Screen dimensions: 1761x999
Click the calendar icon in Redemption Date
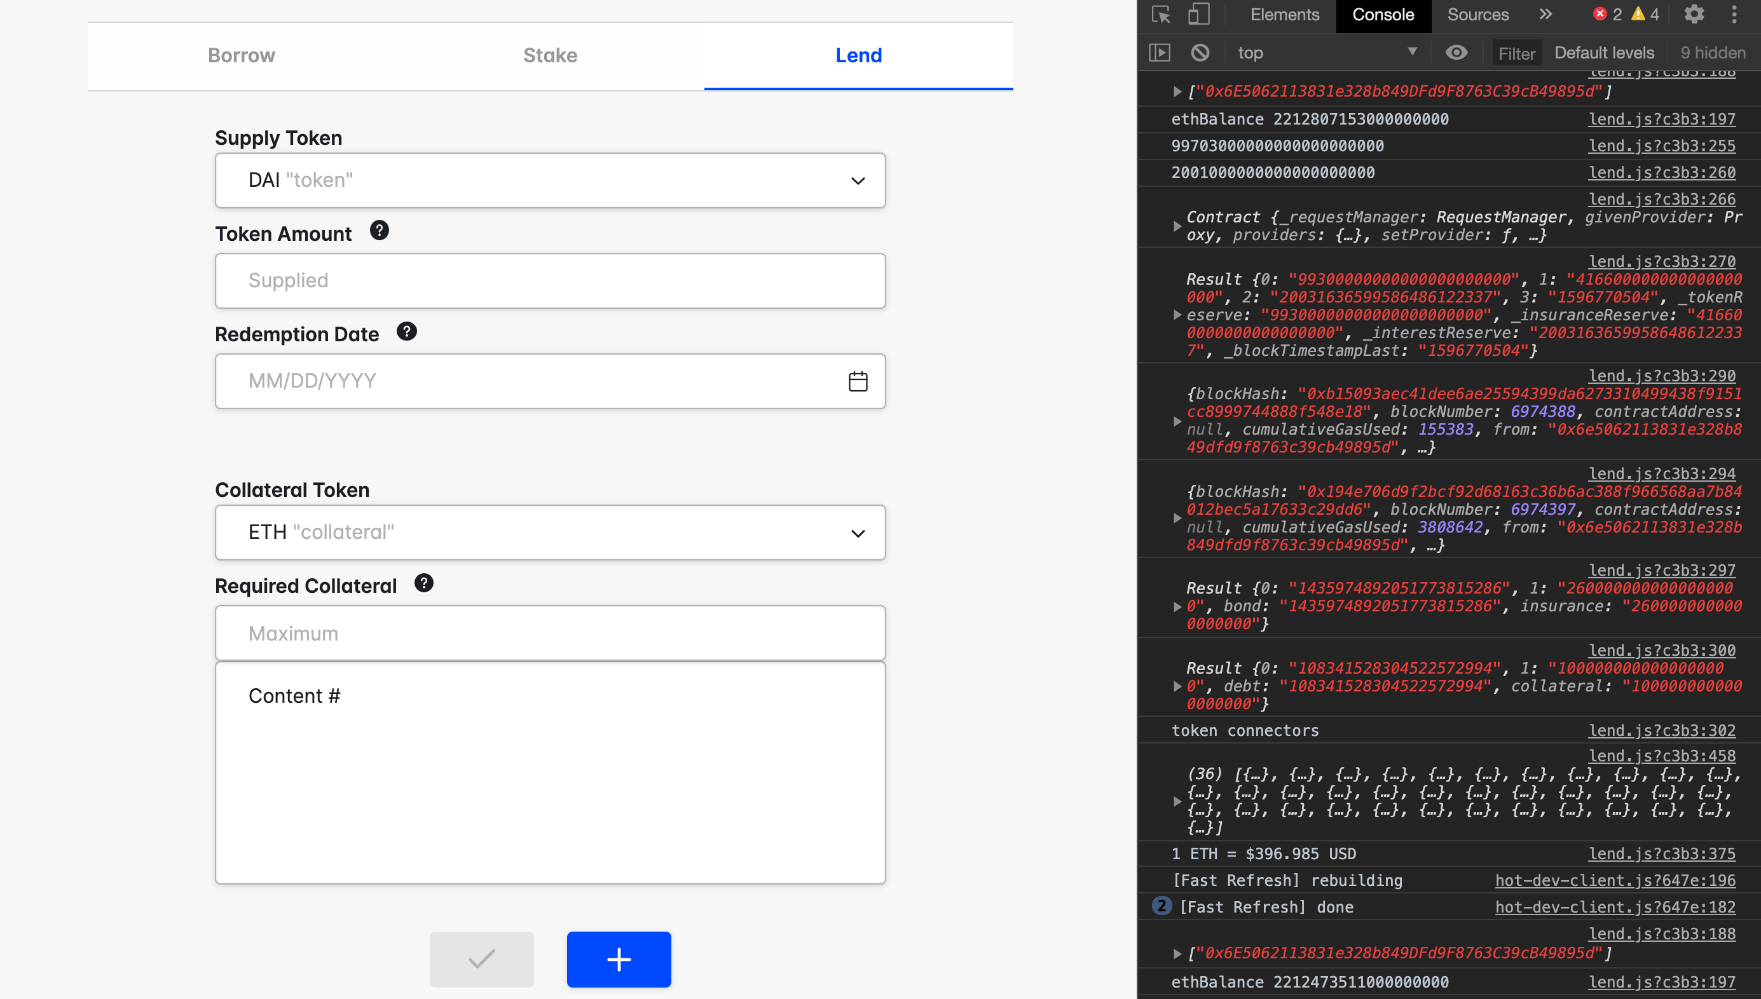858,381
